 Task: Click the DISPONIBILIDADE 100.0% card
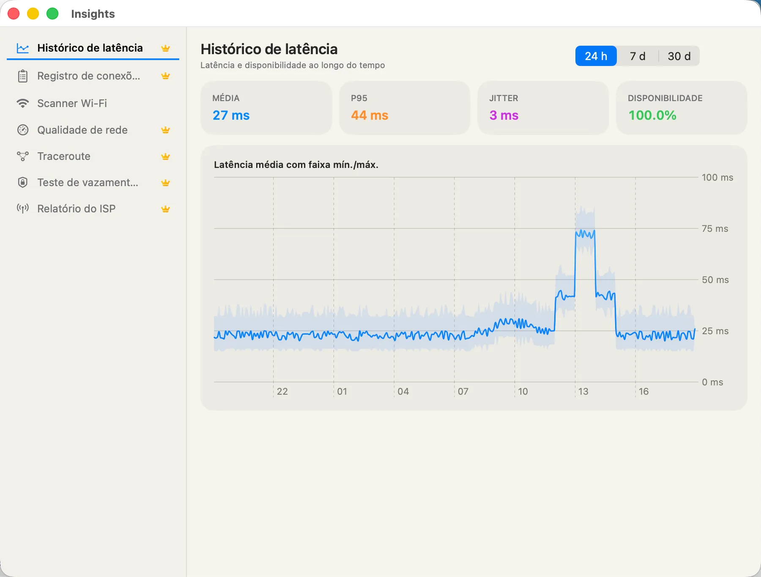pos(682,108)
